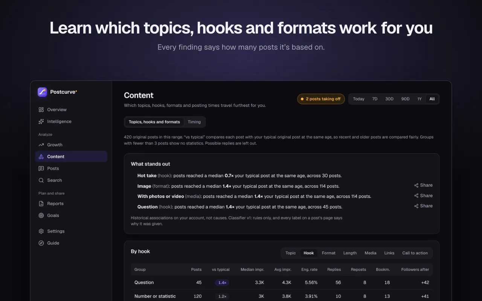
Task: Open Guide via its compass icon
Action: pos(41,243)
